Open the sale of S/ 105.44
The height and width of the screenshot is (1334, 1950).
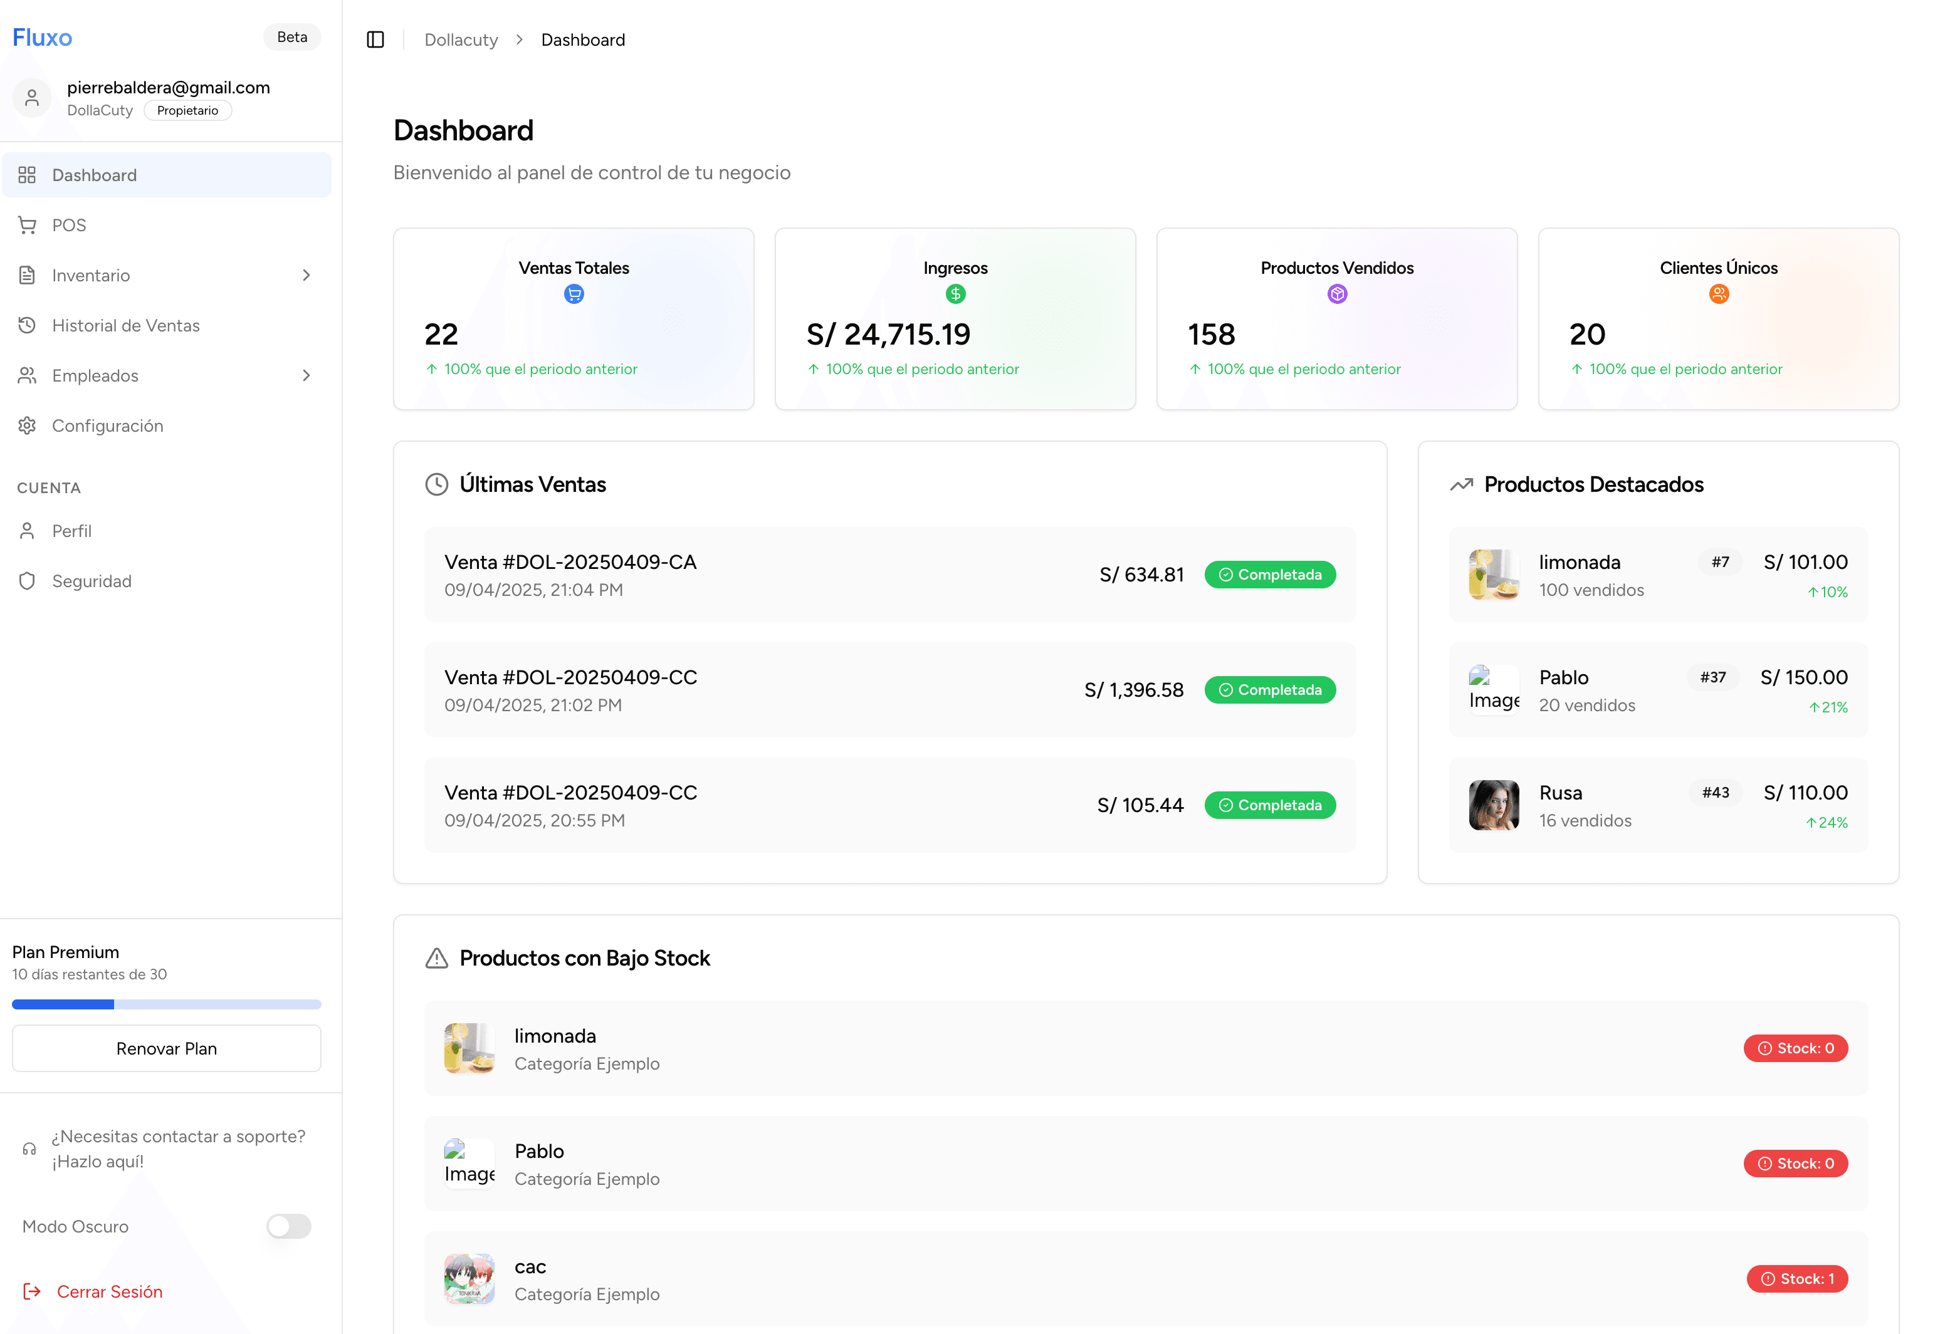[890, 805]
